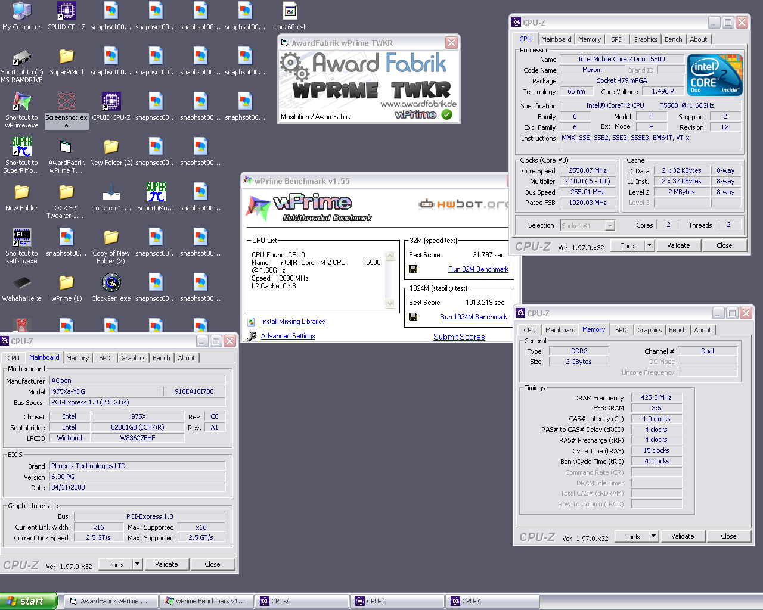Expand Tools dropdown arrow in Mainboard CPU-Z window

pyautogui.click(x=137, y=564)
